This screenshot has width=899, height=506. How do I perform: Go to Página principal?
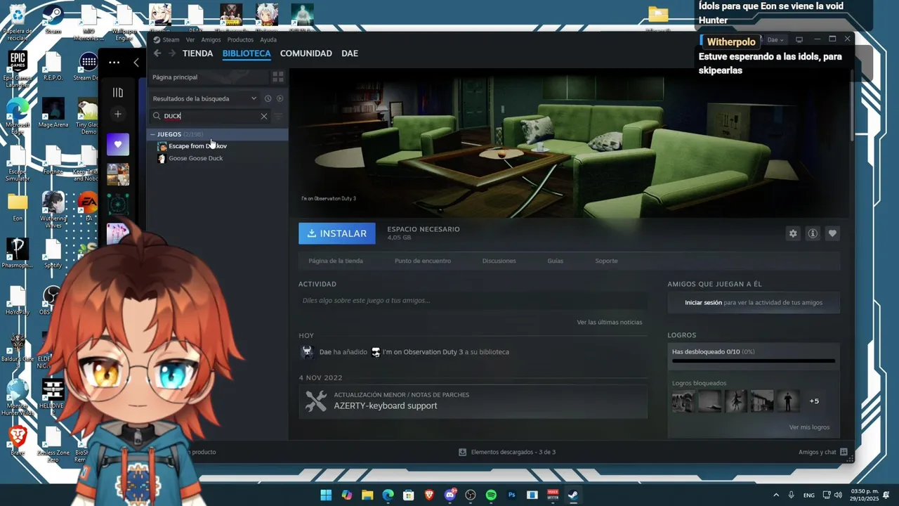coord(208,77)
